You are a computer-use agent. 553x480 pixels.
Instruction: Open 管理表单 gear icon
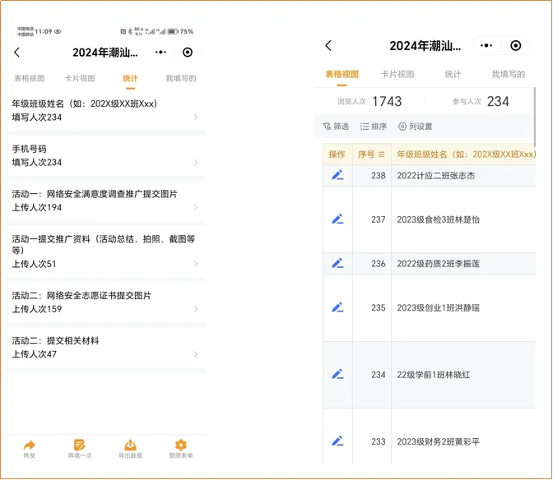pyautogui.click(x=181, y=445)
